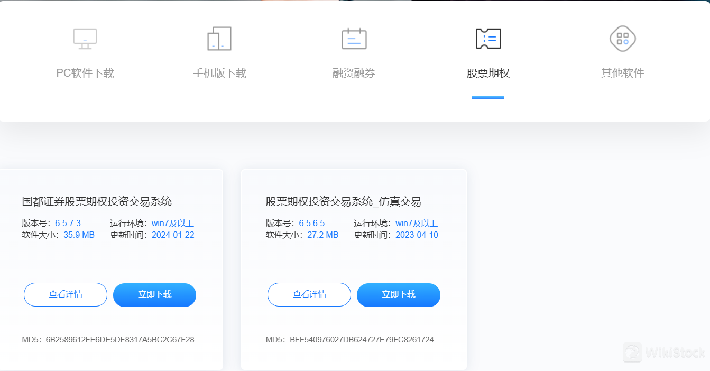Image resolution: width=710 pixels, height=371 pixels.
Task: Click the 手机版下载 devices icon
Action: (219, 39)
